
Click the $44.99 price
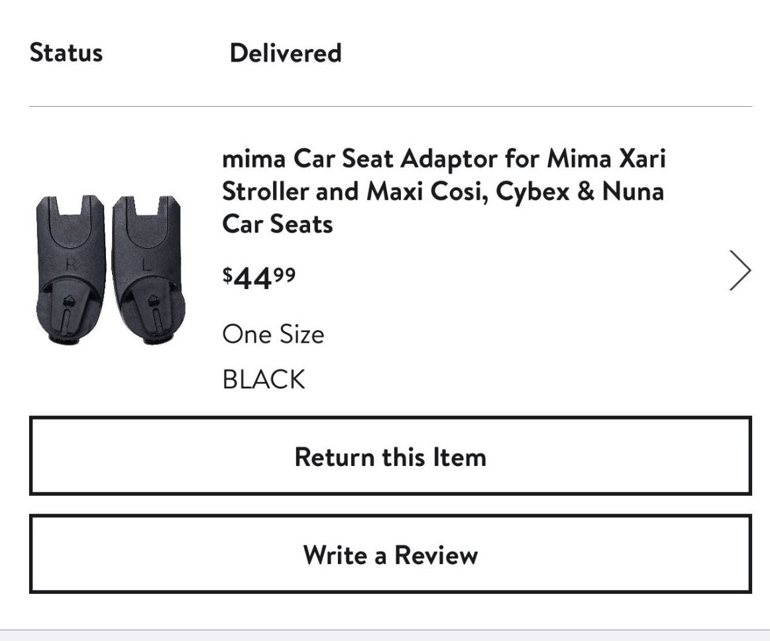pyautogui.click(x=259, y=278)
